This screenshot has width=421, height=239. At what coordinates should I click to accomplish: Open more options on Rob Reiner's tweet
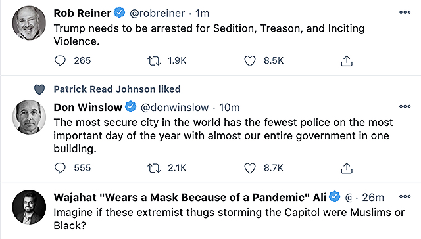click(x=405, y=12)
